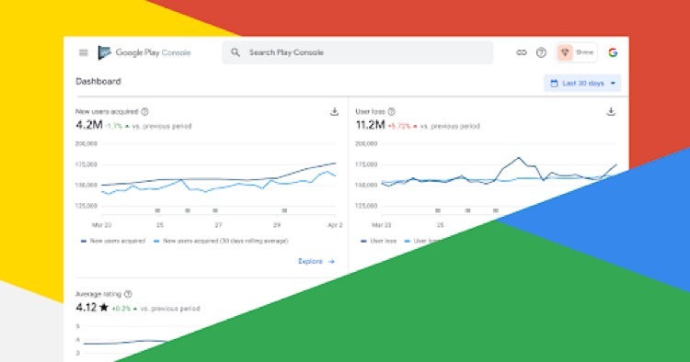Image resolution: width=690 pixels, height=362 pixels.
Task: Click Apr 2 axis label in new users chart
Action: 335,225
